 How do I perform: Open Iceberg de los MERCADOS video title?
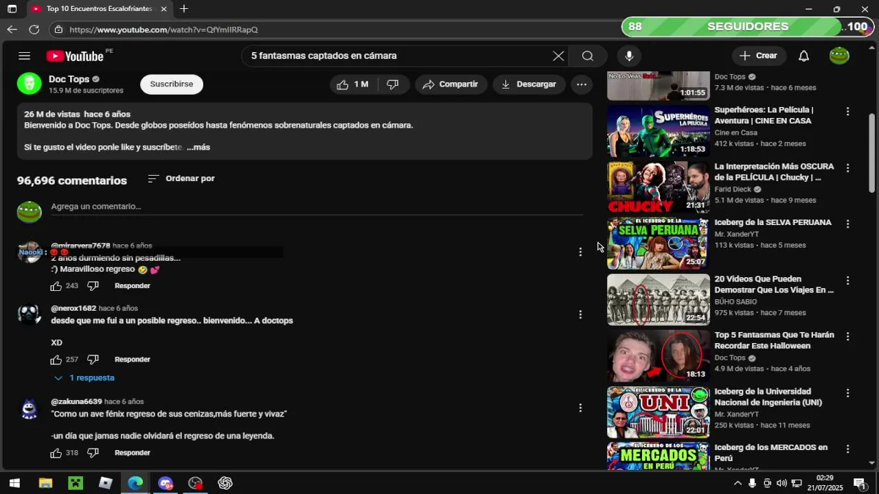770,453
